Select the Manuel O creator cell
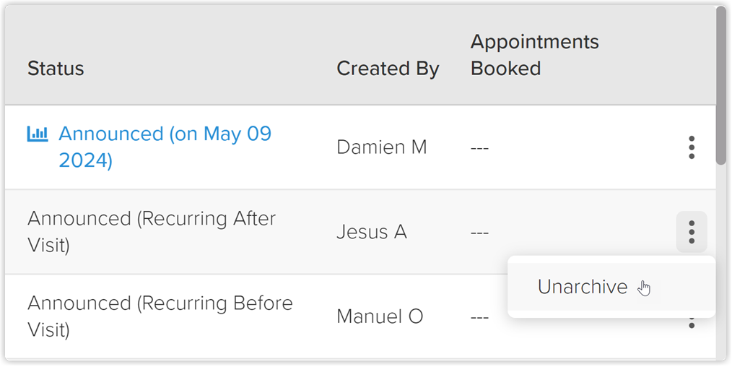Screen dimensions: 732x367 click(x=380, y=316)
